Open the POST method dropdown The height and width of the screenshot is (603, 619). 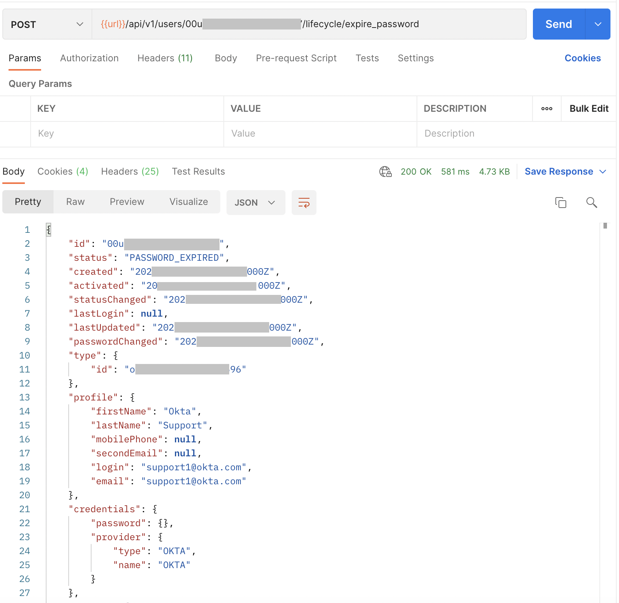47,24
